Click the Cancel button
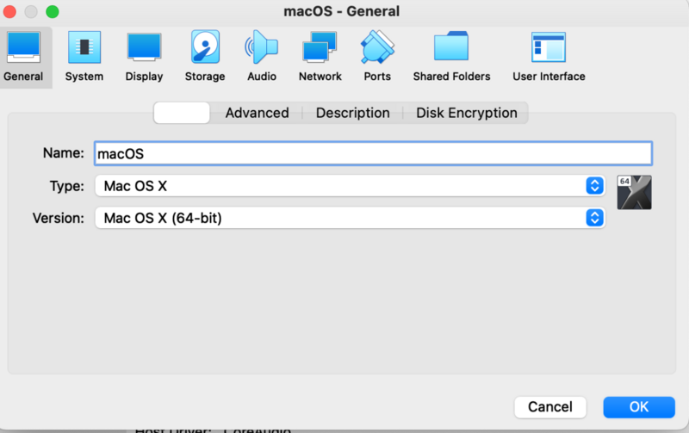The width and height of the screenshot is (689, 433). 549,407
